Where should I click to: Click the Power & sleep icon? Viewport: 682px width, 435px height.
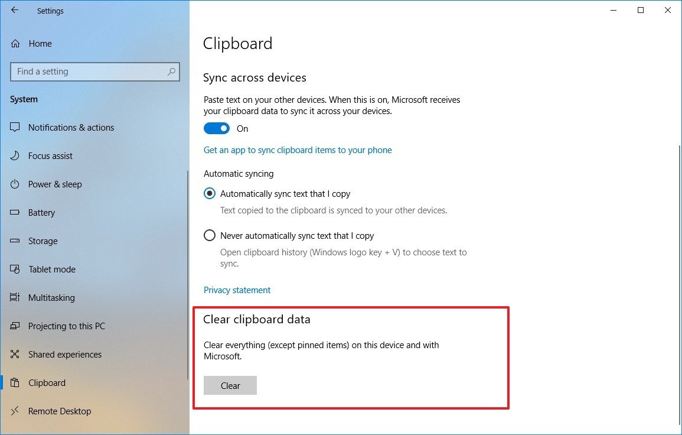click(x=15, y=184)
